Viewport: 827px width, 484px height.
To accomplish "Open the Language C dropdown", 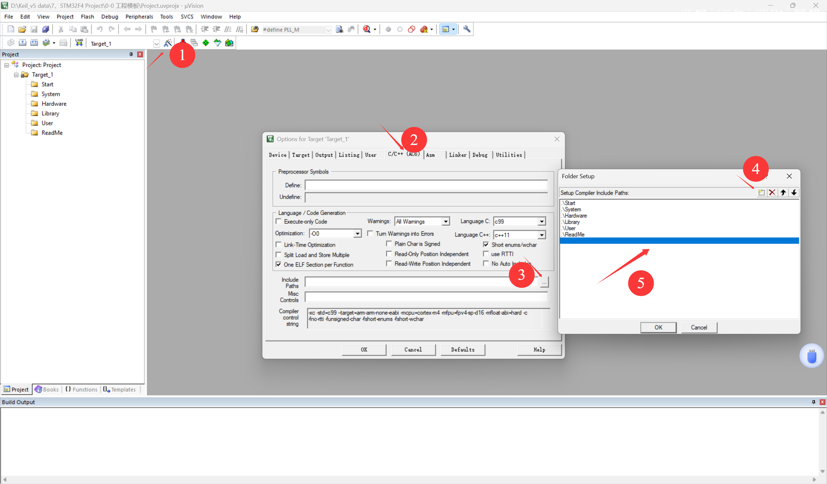I will [x=542, y=222].
